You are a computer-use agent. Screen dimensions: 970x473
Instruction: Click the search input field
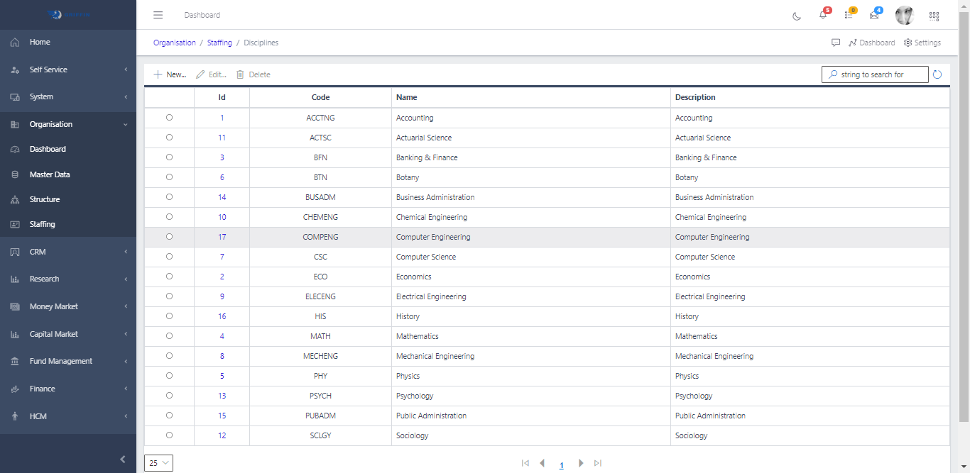coord(880,74)
